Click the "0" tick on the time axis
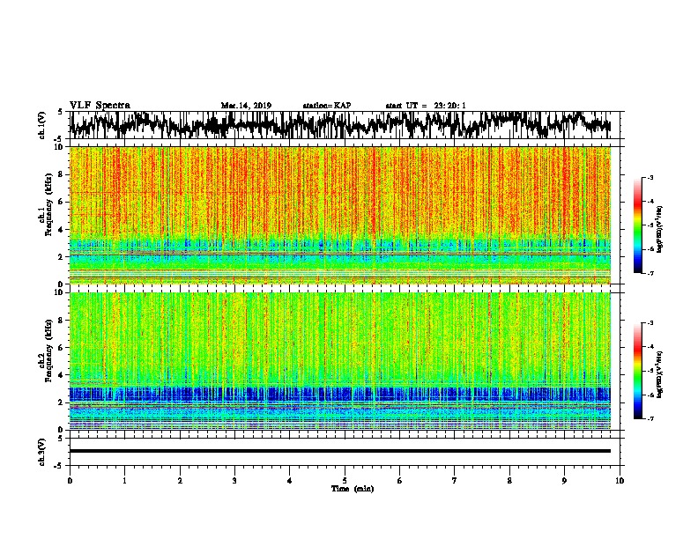Screen dimensions: 698x539 pyautogui.click(x=70, y=481)
